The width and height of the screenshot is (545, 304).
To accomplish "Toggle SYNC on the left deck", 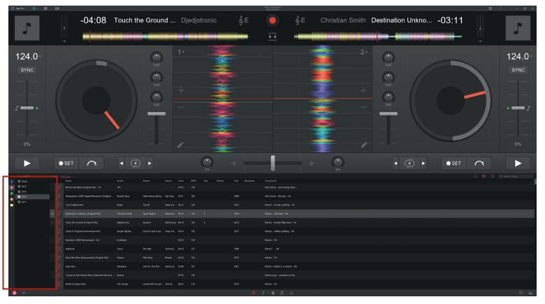I will coord(26,70).
